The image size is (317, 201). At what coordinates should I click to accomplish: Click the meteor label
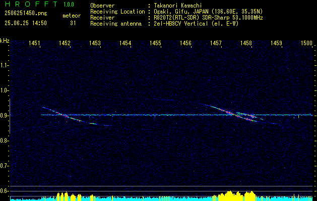[72, 16]
